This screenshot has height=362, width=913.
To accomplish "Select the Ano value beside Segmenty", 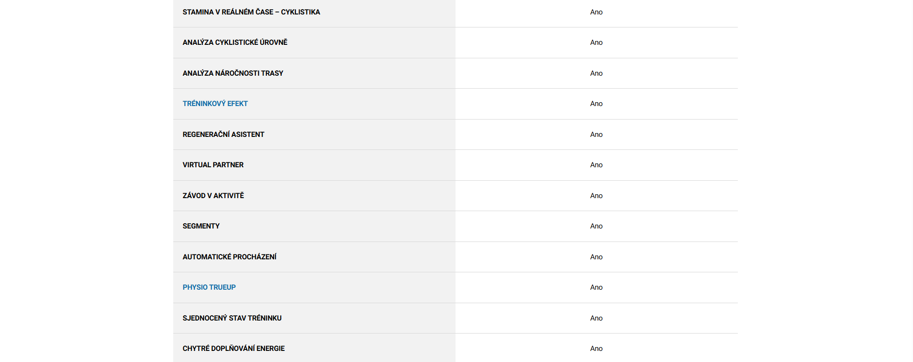I will click(x=596, y=226).
